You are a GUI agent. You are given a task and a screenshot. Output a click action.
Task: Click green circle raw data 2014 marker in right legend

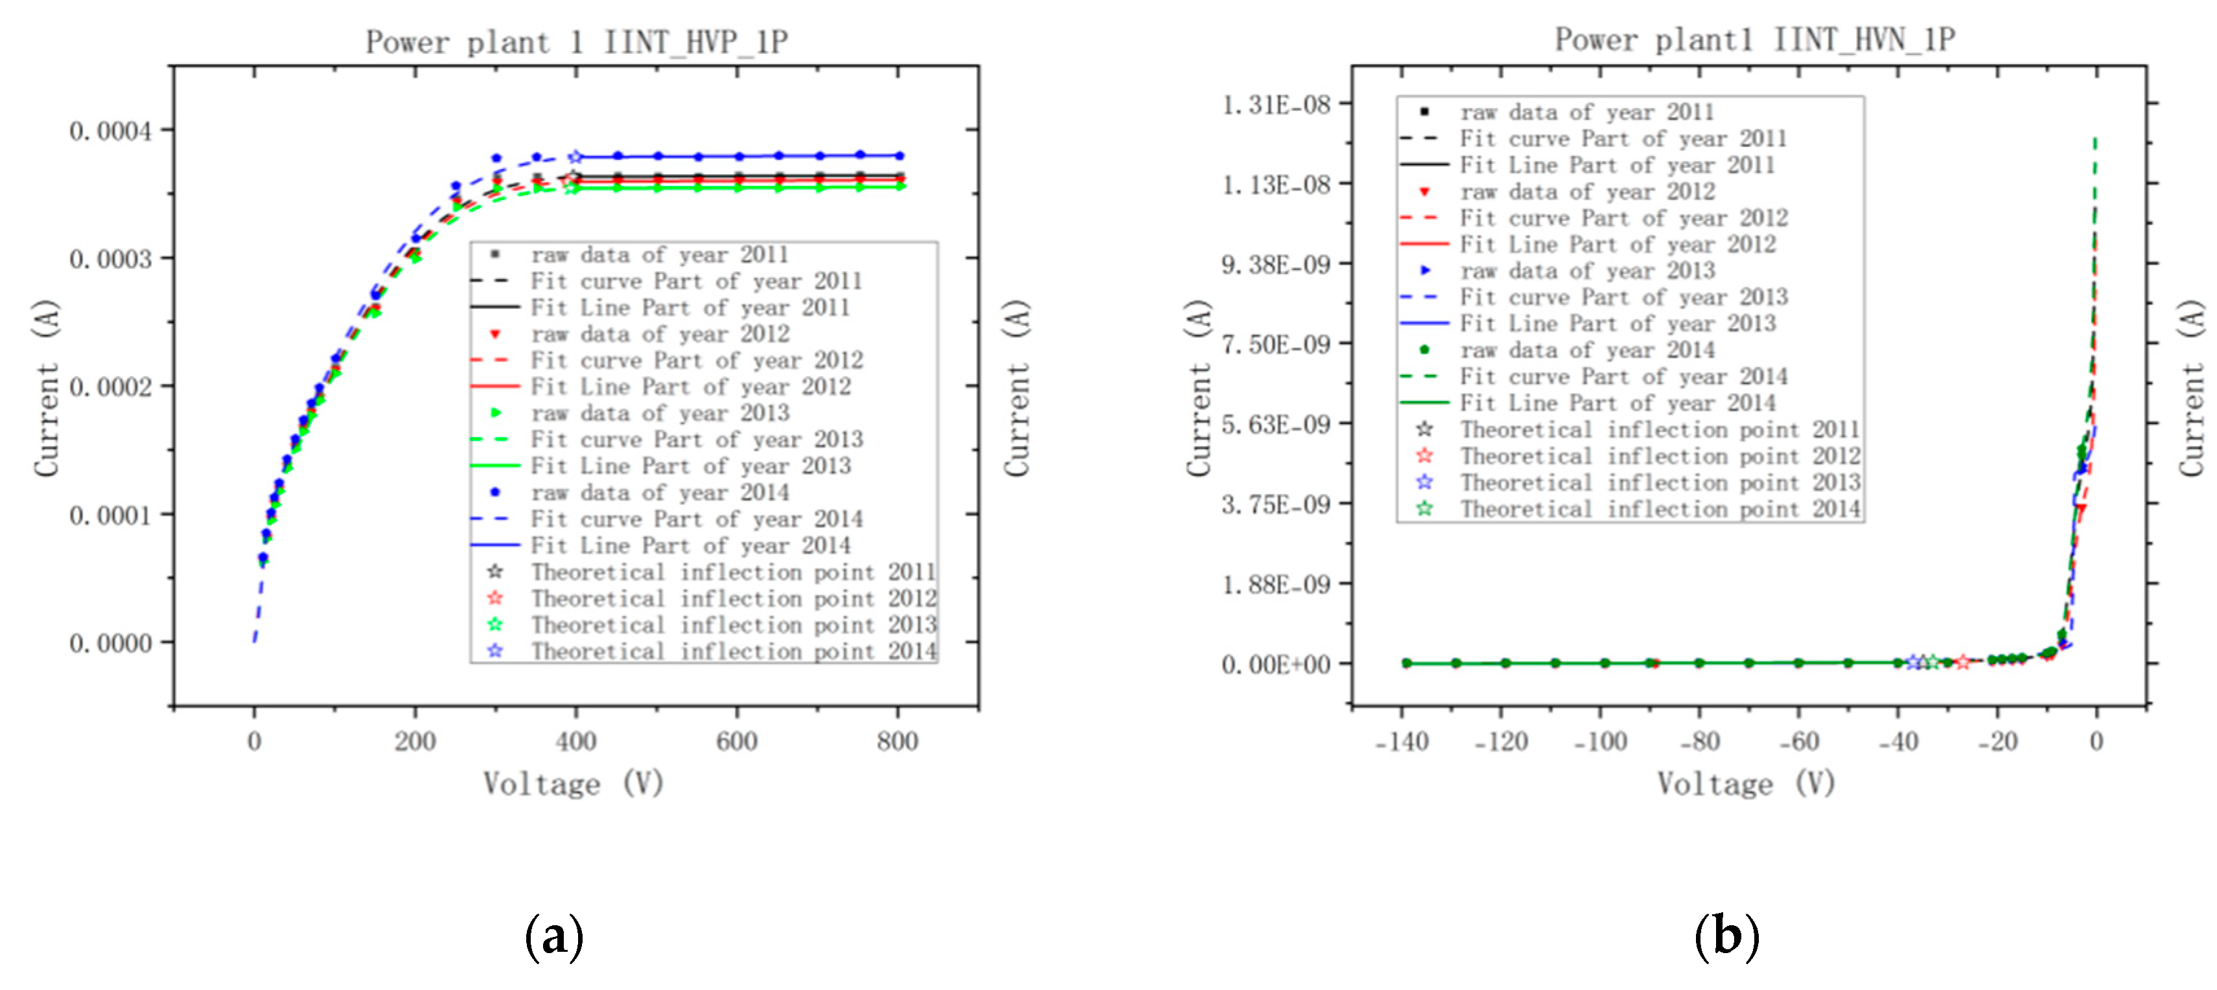[x=1424, y=350]
